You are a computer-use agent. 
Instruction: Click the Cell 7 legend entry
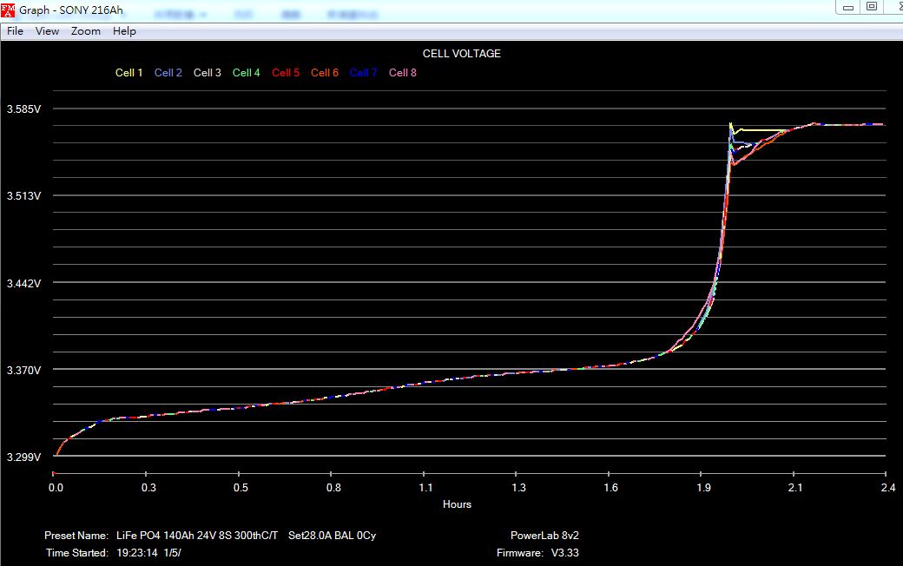click(x=363, y=73)
